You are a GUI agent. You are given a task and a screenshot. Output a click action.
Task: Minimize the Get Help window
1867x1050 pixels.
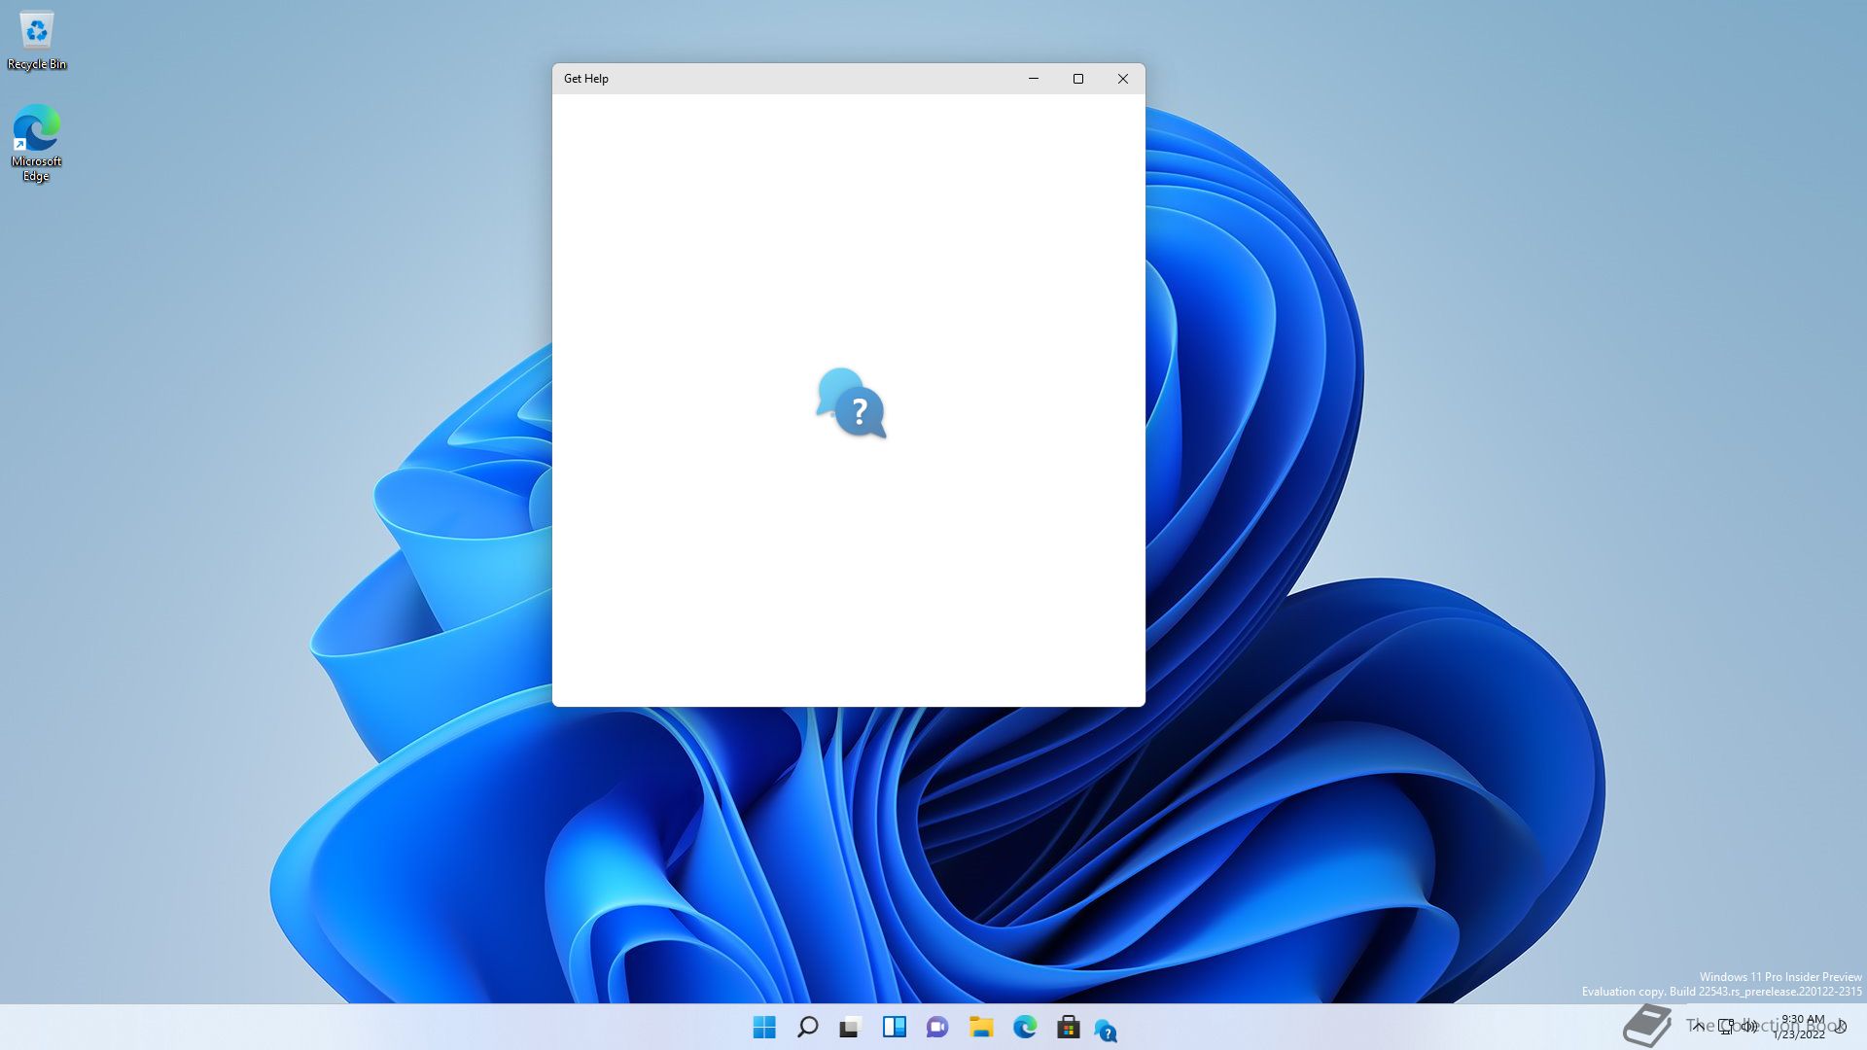pyautogui.click(x=1034, y=79)
